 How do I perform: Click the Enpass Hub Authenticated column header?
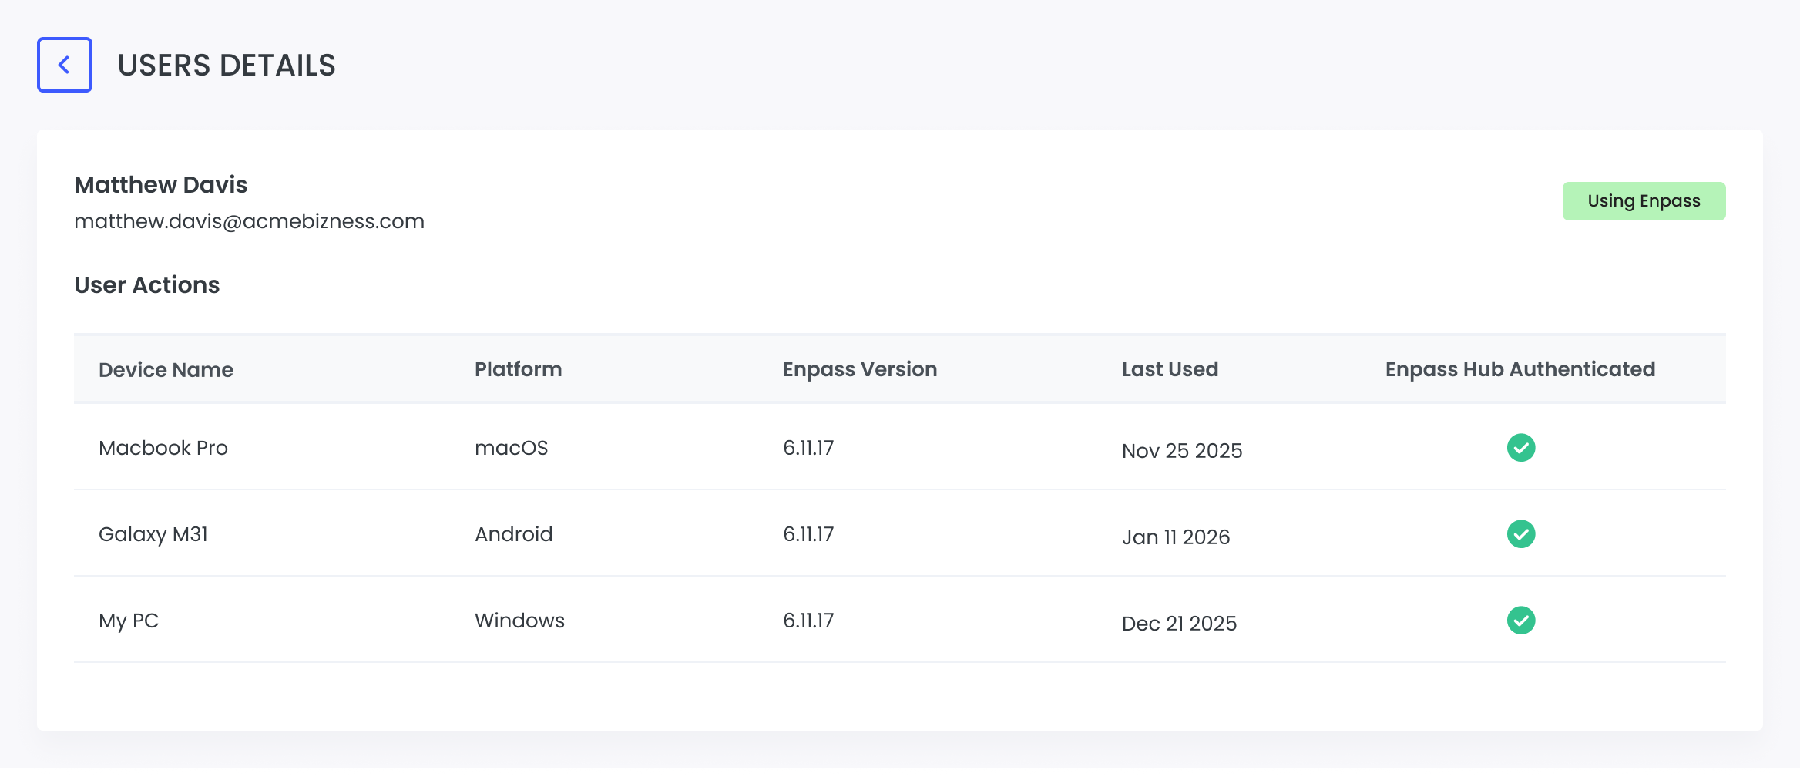coord(1520,369)
